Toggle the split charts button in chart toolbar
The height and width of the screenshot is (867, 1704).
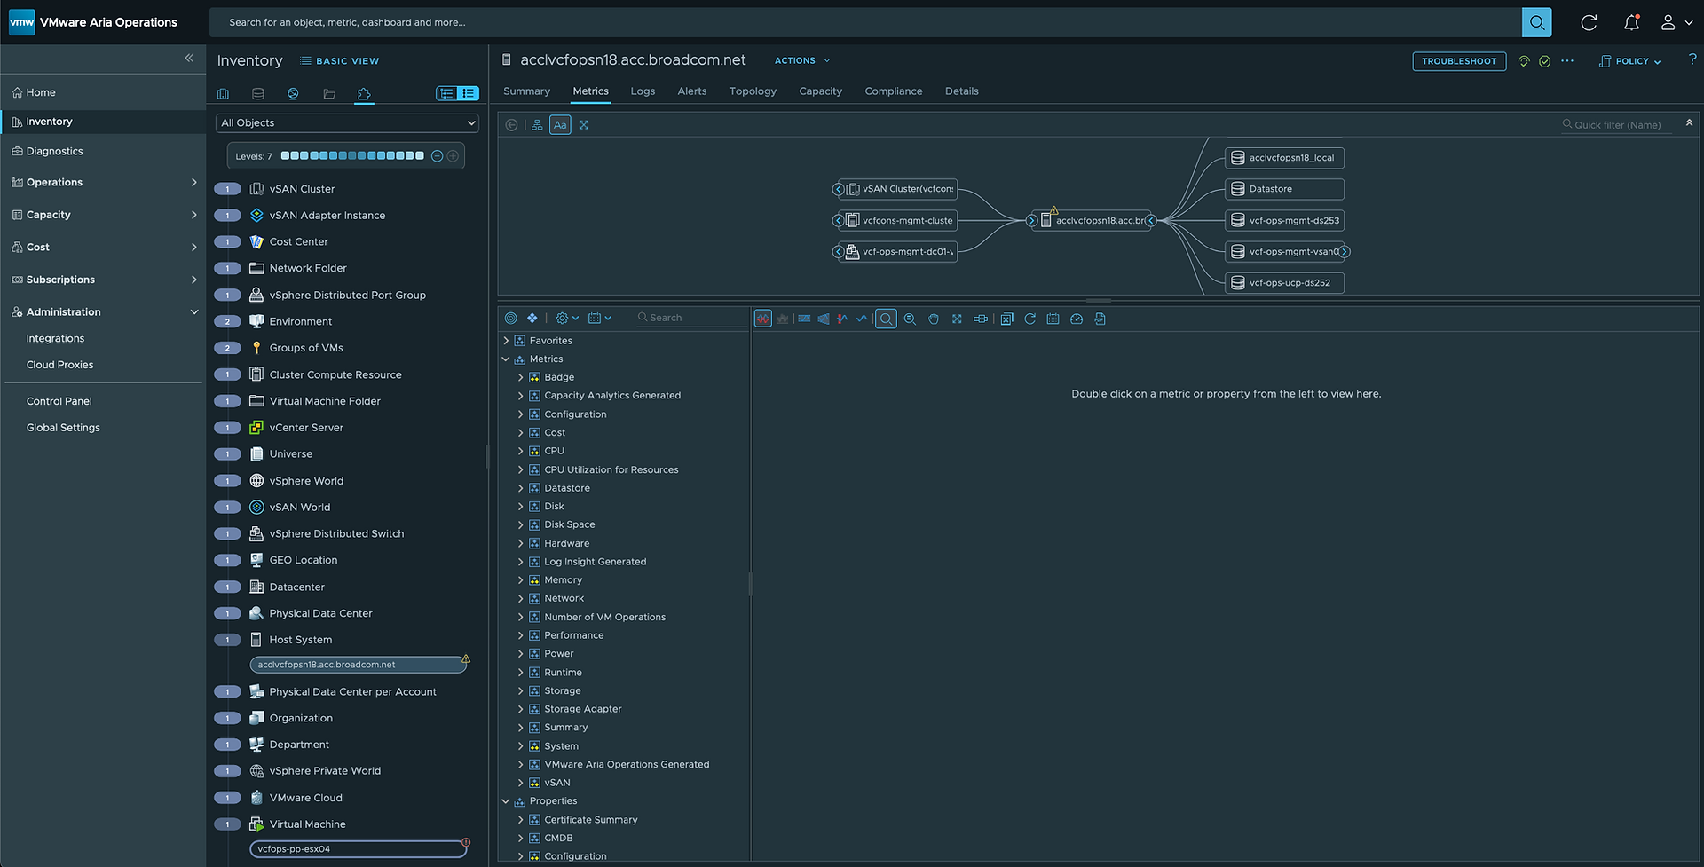tap(763, 319)
